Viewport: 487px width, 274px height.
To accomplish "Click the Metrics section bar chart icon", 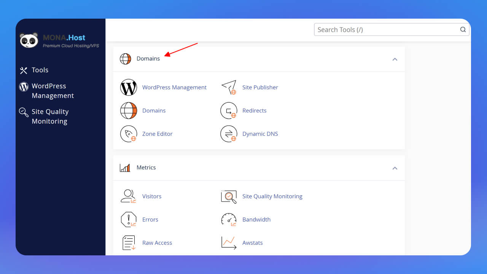I will pyautogui.click(x=125, y=168).
